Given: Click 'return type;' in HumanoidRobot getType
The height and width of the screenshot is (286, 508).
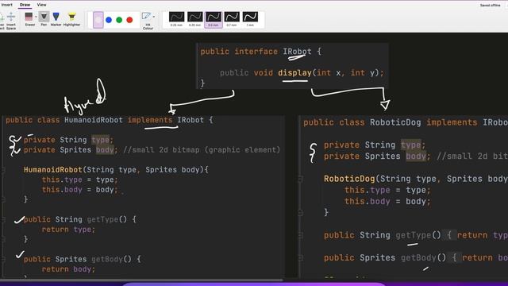Looking at the screenshot, I should pyautogui.click(x=68, y=230).
